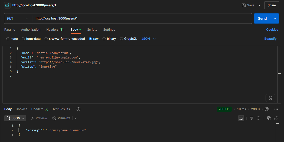This screenshot has width=284, height=142.
Task: Click the 200 OK status badge
Action: [224, 109]
